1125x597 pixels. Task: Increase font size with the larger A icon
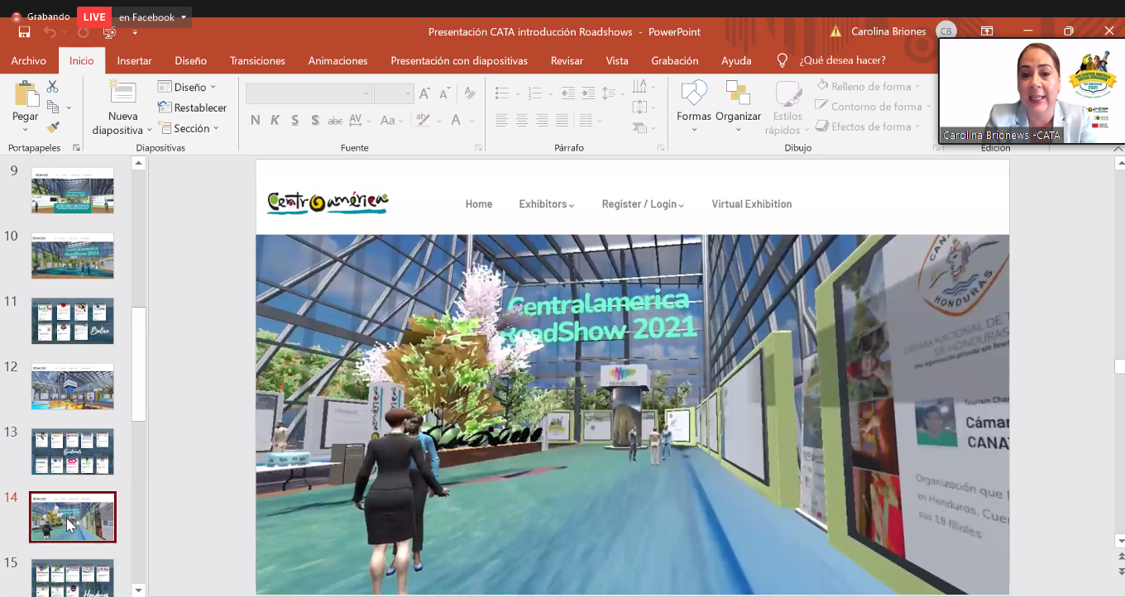pyautogui.click(x=424, y=93)
